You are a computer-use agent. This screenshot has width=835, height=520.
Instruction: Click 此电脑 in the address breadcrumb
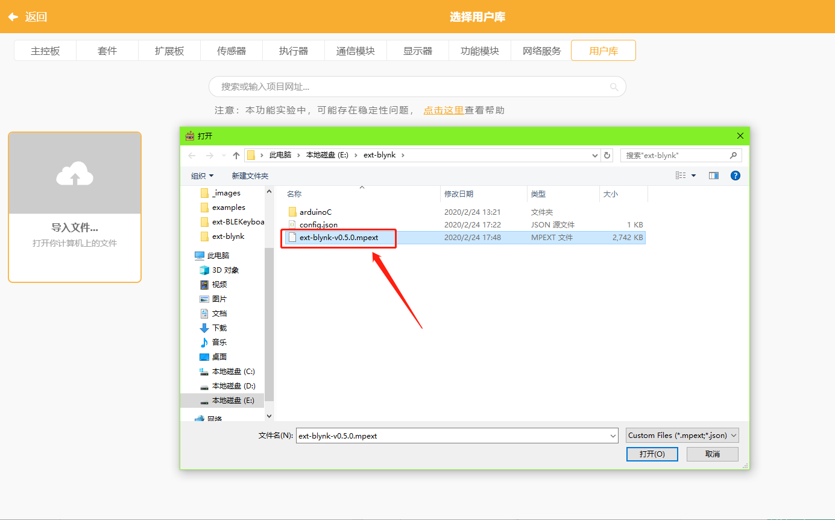tap(280, 155)
